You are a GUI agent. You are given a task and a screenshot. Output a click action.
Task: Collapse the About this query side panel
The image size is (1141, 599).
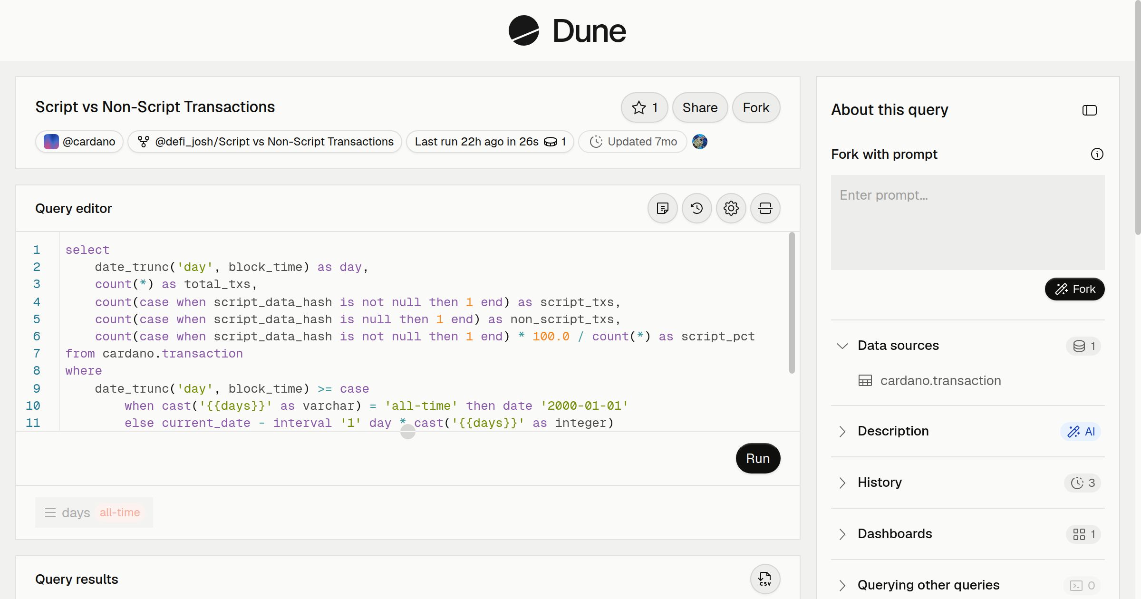(1089, 110)
